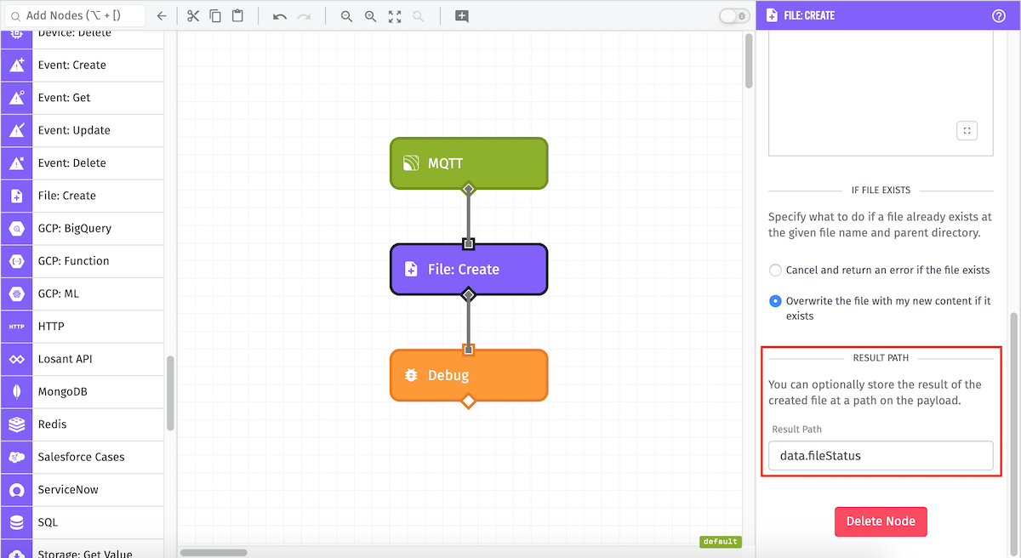Click the FILE: CREATE panel header title
Viewport: 1021px width, 558px height.
coord(809,15)
